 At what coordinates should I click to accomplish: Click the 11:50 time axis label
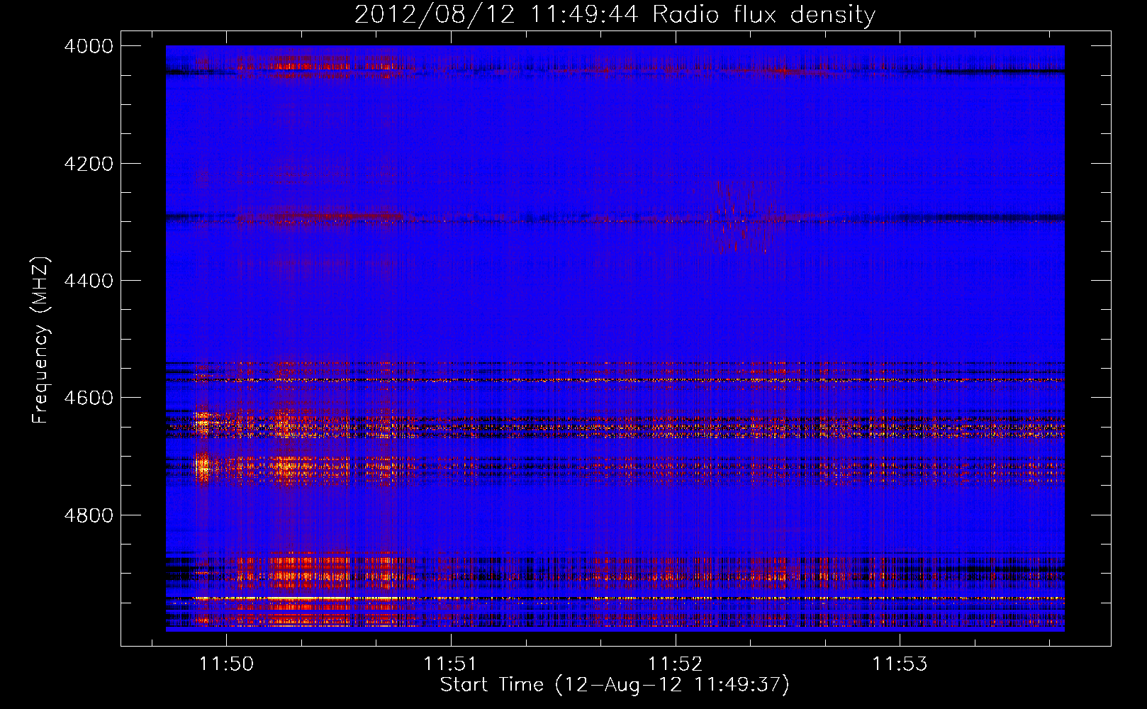click(x=226, y=664)
